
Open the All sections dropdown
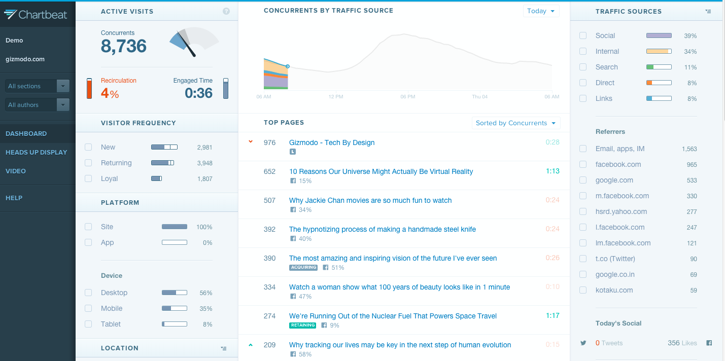[x=38, y=86]
